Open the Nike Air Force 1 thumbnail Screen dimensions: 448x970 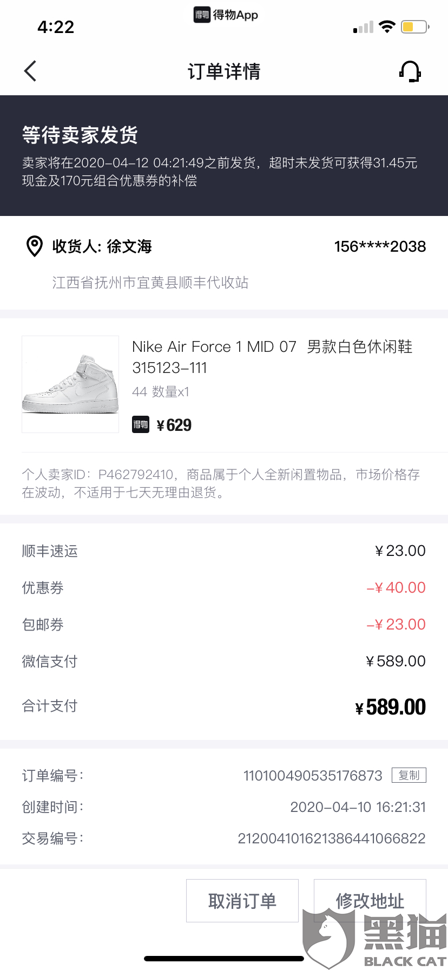pyautogui.click(x=70, y=384)
